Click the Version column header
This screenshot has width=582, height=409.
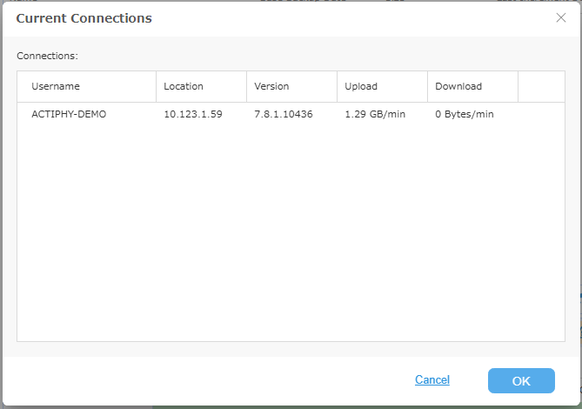(291, 86)
